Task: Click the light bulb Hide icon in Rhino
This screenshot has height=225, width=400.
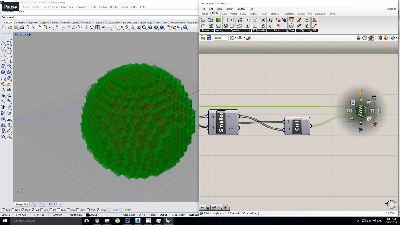Action: (127, 27)
